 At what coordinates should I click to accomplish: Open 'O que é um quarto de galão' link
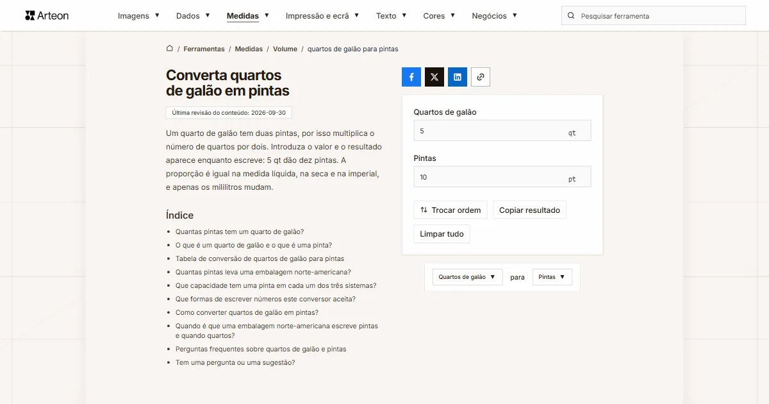pyautogui.click(x=254, y=245)
